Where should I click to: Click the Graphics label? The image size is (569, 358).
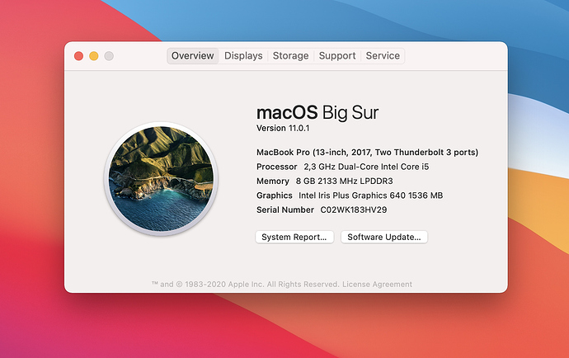click(x=274, y=195)
